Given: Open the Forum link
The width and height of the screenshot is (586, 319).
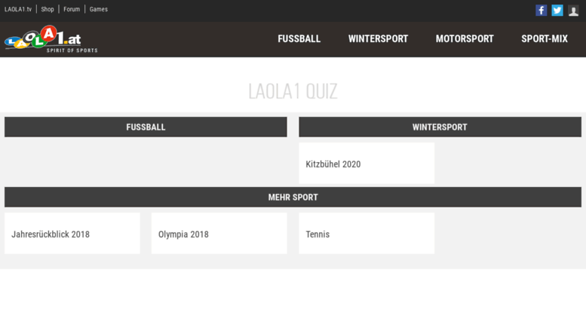Looking at the screenshot, I should [x=72, y=9].
